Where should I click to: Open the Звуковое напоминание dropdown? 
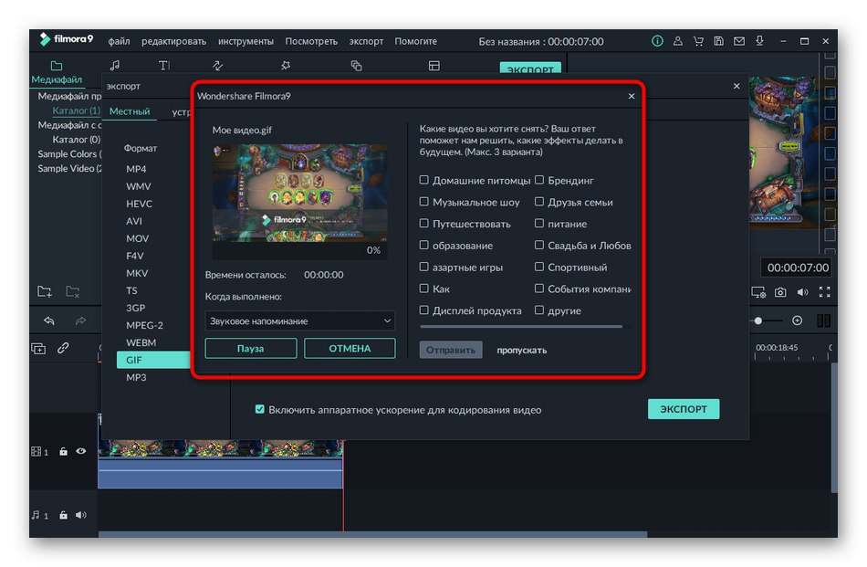click(299, 320)
